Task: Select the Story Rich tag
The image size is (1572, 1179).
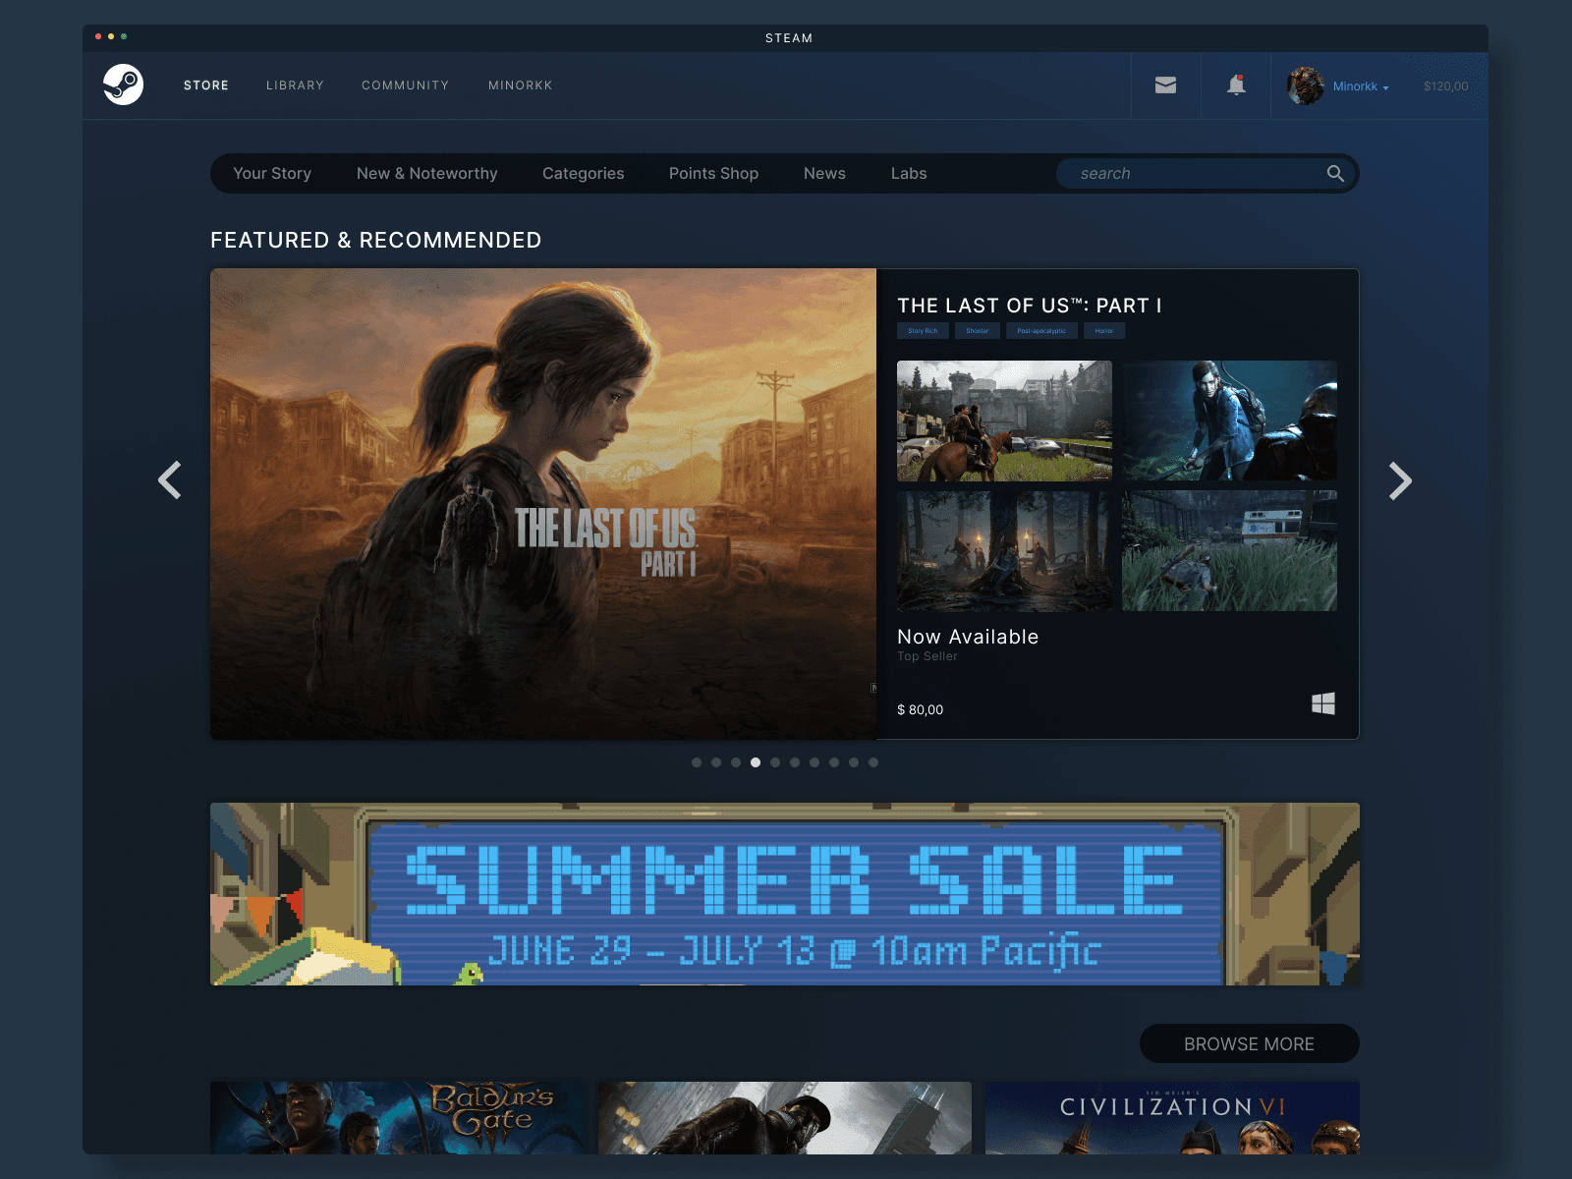Action: pyautogui.click(x=923, y=331)
